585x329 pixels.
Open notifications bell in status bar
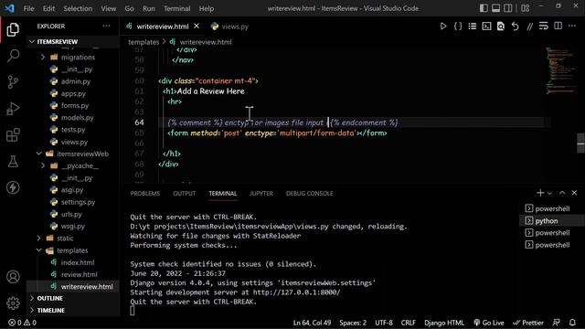[x=572, y=323]
